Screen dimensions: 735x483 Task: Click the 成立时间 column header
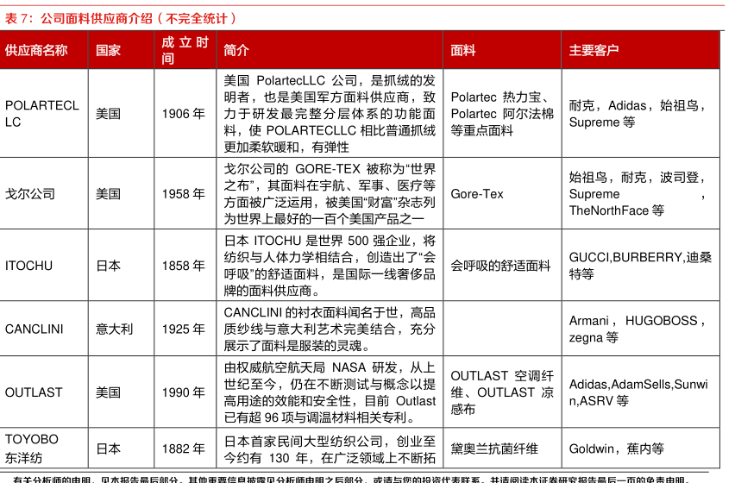pos(184,51)
